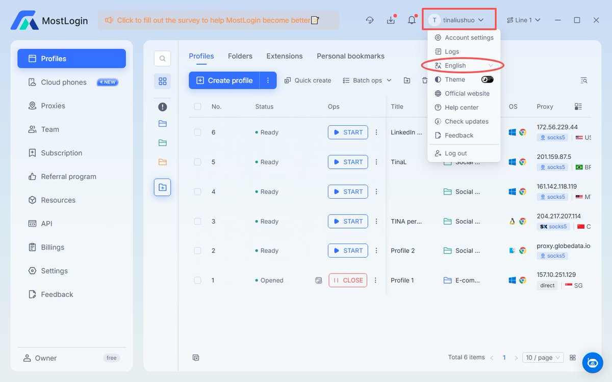Open more options for profile 6

(376, 132)
